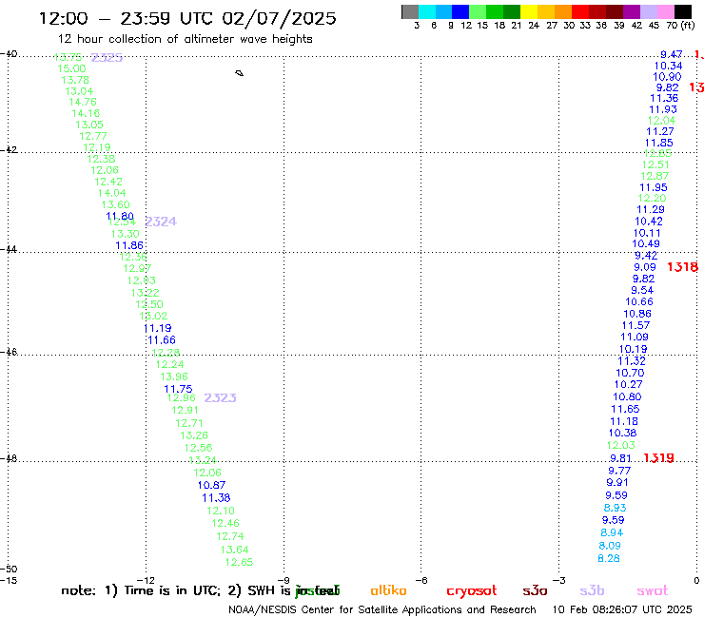The image size is (704, 618).
Task: Select the green value 12.04
Action: click(x=661, y=121)
